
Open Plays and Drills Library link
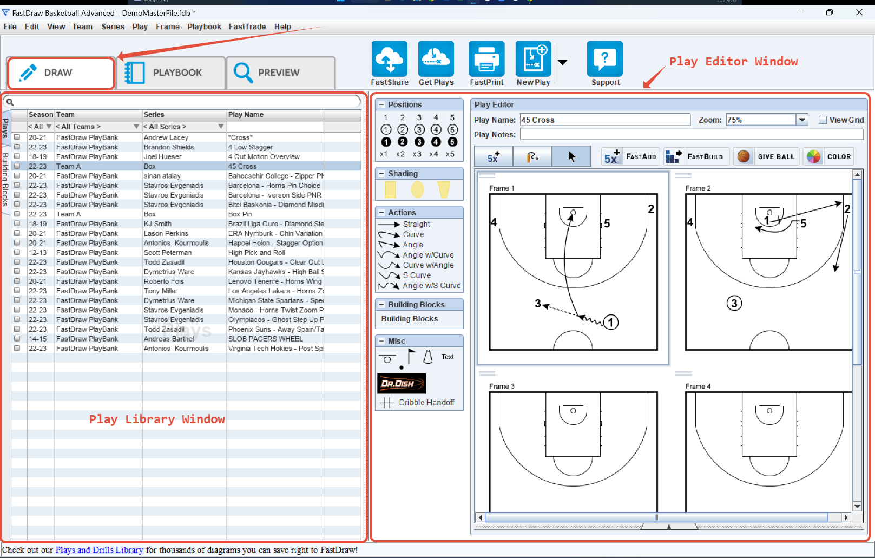click(100, 550)
